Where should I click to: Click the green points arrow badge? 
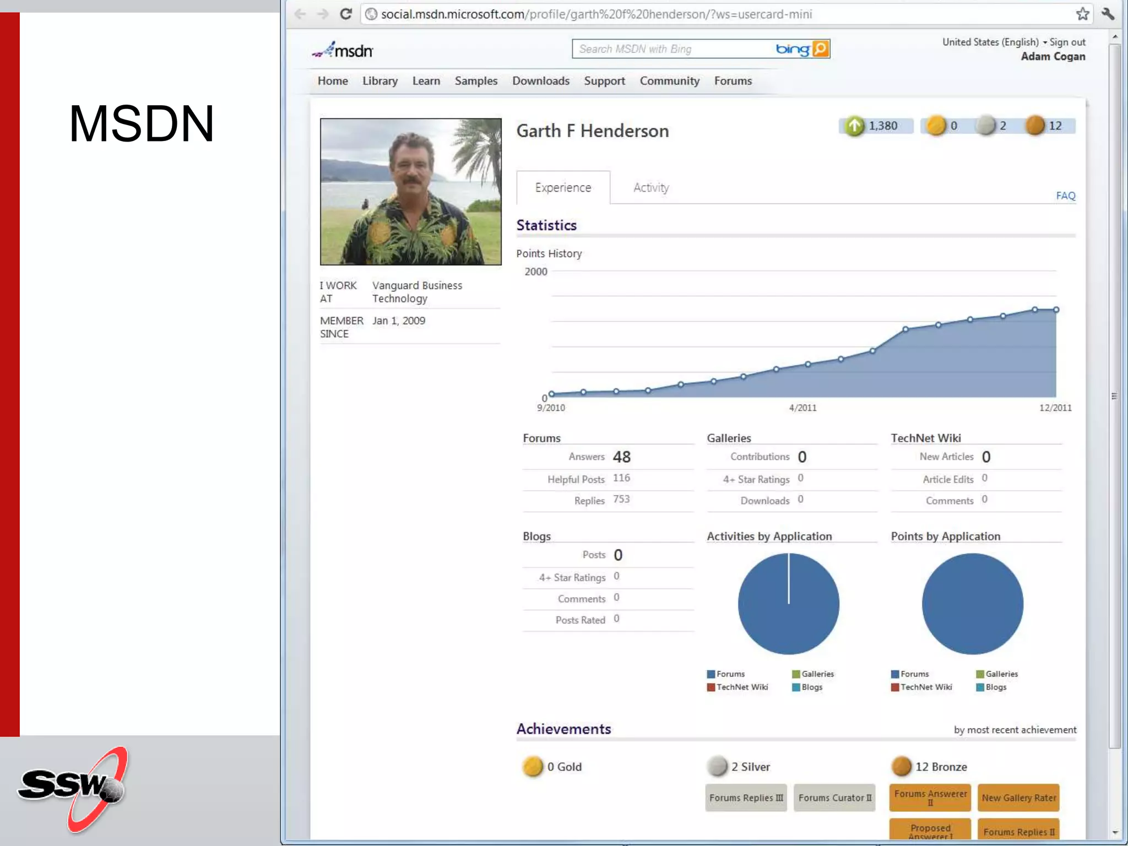pos(855,126)
